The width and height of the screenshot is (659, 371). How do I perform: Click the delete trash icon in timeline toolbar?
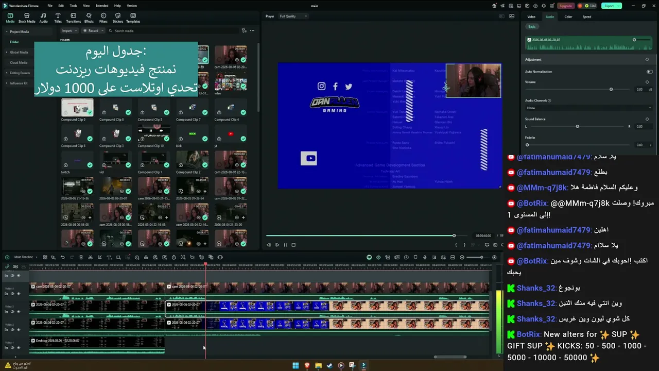81,257
